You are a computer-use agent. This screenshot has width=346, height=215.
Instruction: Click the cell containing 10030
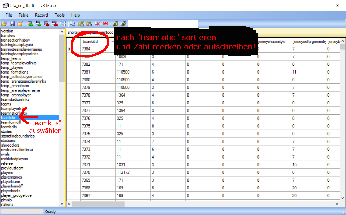click(x=133, y=57)
